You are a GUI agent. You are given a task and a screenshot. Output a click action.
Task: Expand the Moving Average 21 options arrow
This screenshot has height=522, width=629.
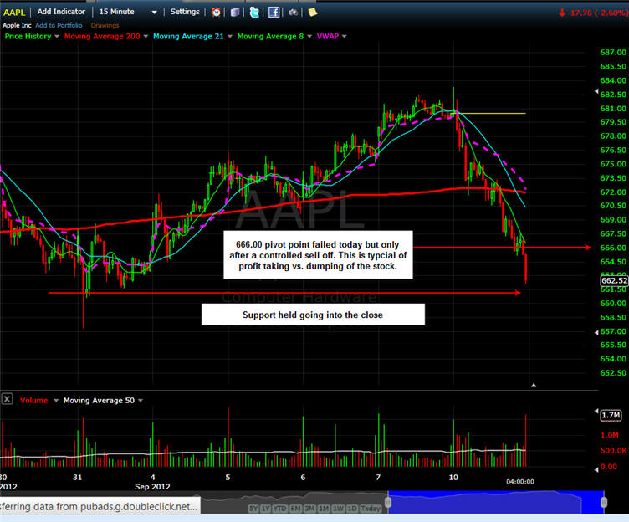[x=230, y=37]
